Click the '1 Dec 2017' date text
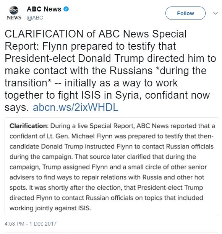This screenshot has width=222, height=234. [43, 224]
